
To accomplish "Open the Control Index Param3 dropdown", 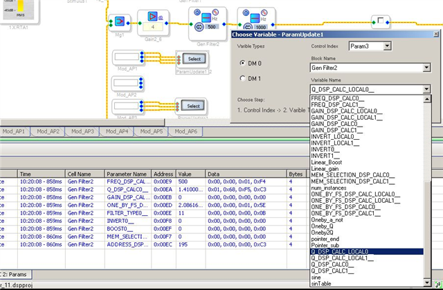I will tap(387, 46).
